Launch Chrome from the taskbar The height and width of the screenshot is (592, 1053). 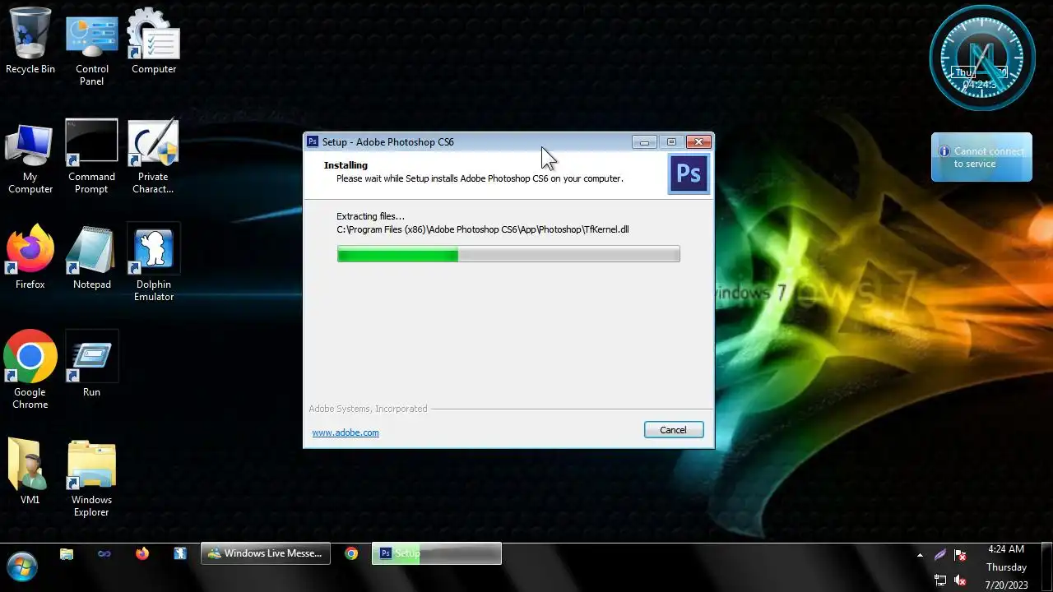pyautogui.click(x=351, y=554)
